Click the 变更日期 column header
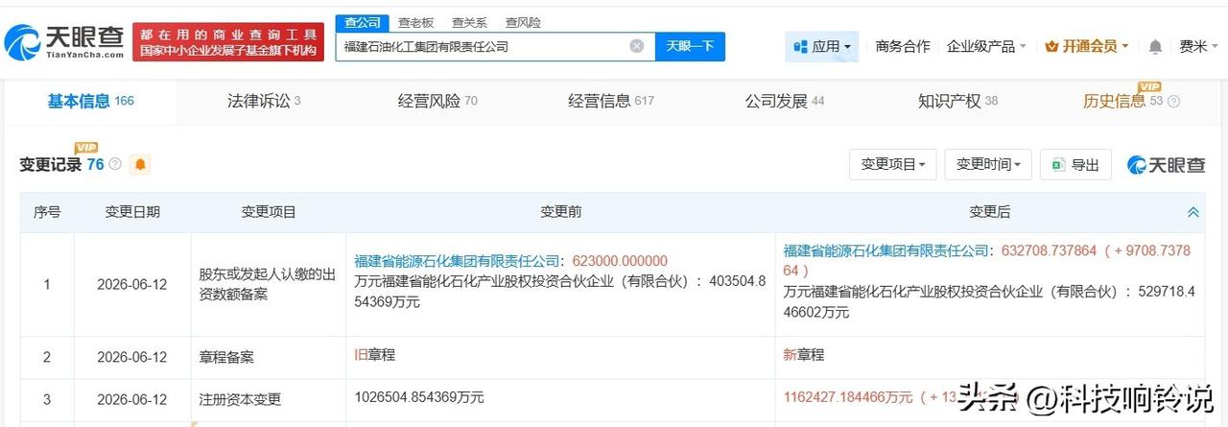 coord(132,212)
